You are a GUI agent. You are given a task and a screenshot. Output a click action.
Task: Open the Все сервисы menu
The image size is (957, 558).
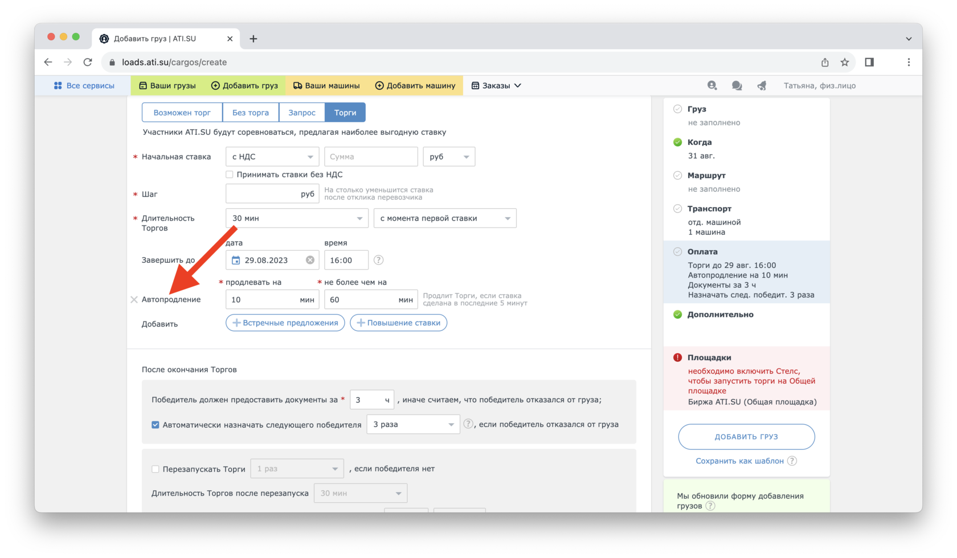[x=84, y=85]
